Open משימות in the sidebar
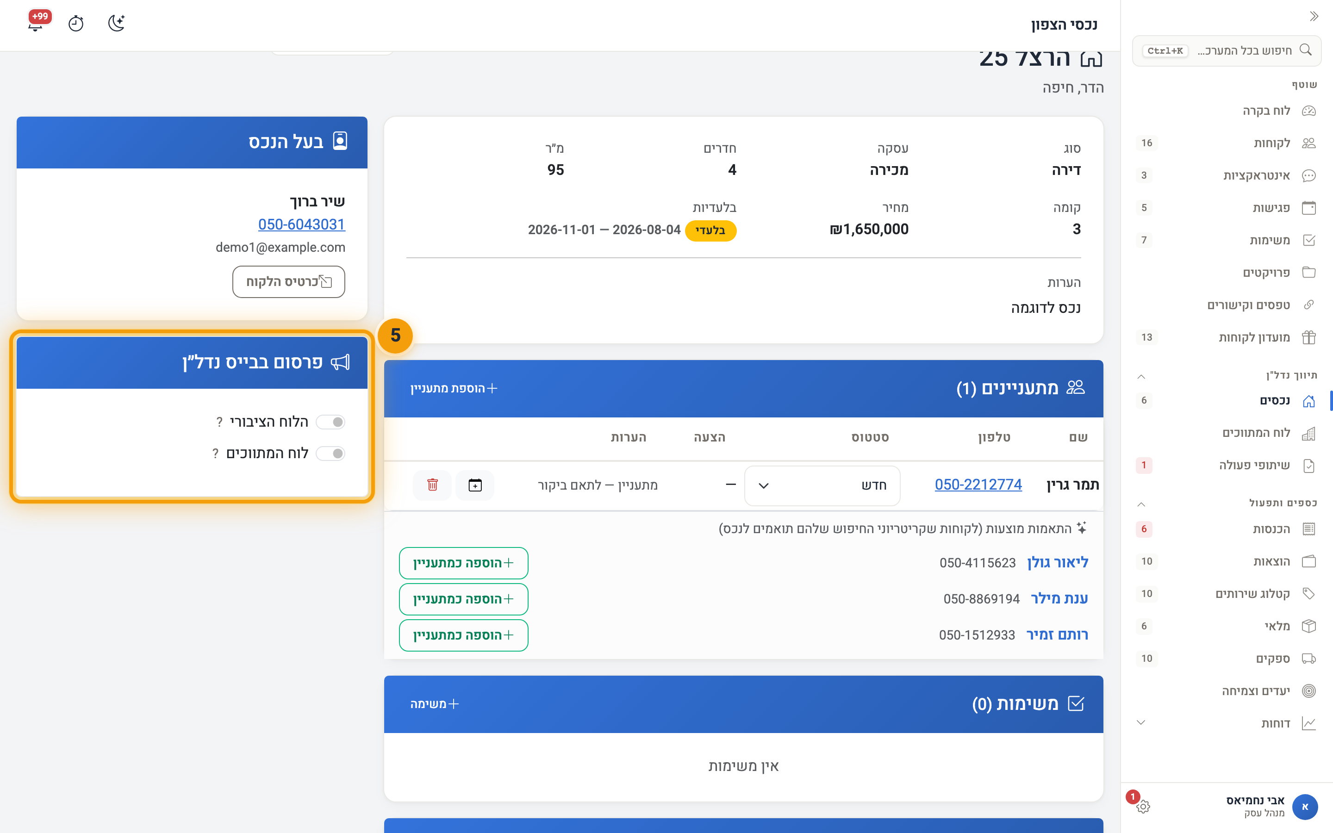 point(1227,240)
